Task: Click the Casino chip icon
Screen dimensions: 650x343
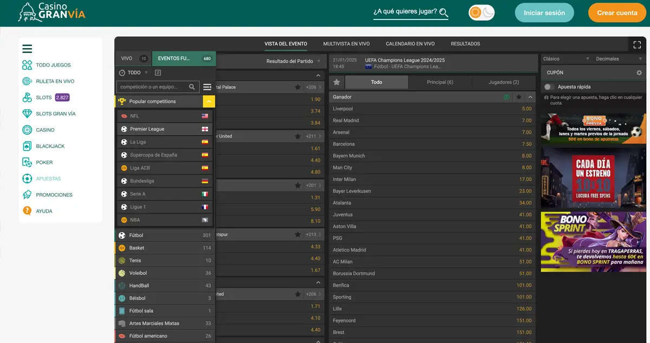Action: pos(27,130)
